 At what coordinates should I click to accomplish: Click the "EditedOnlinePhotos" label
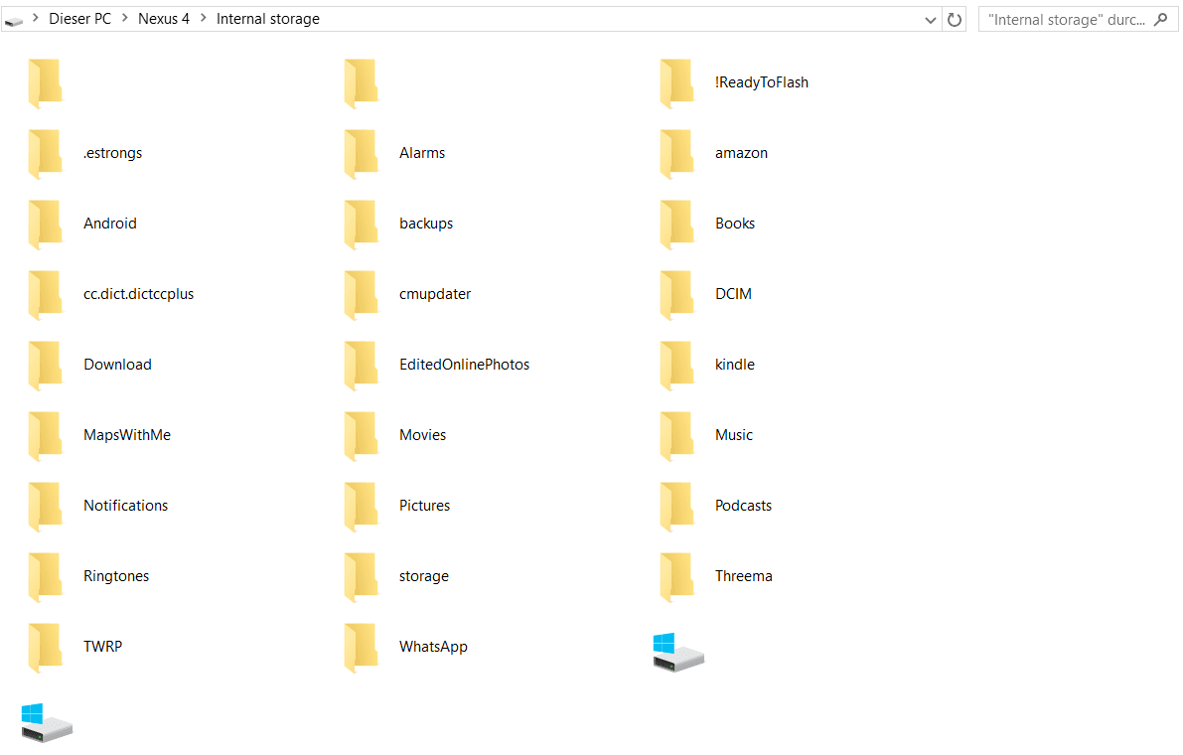click(464, 365)
